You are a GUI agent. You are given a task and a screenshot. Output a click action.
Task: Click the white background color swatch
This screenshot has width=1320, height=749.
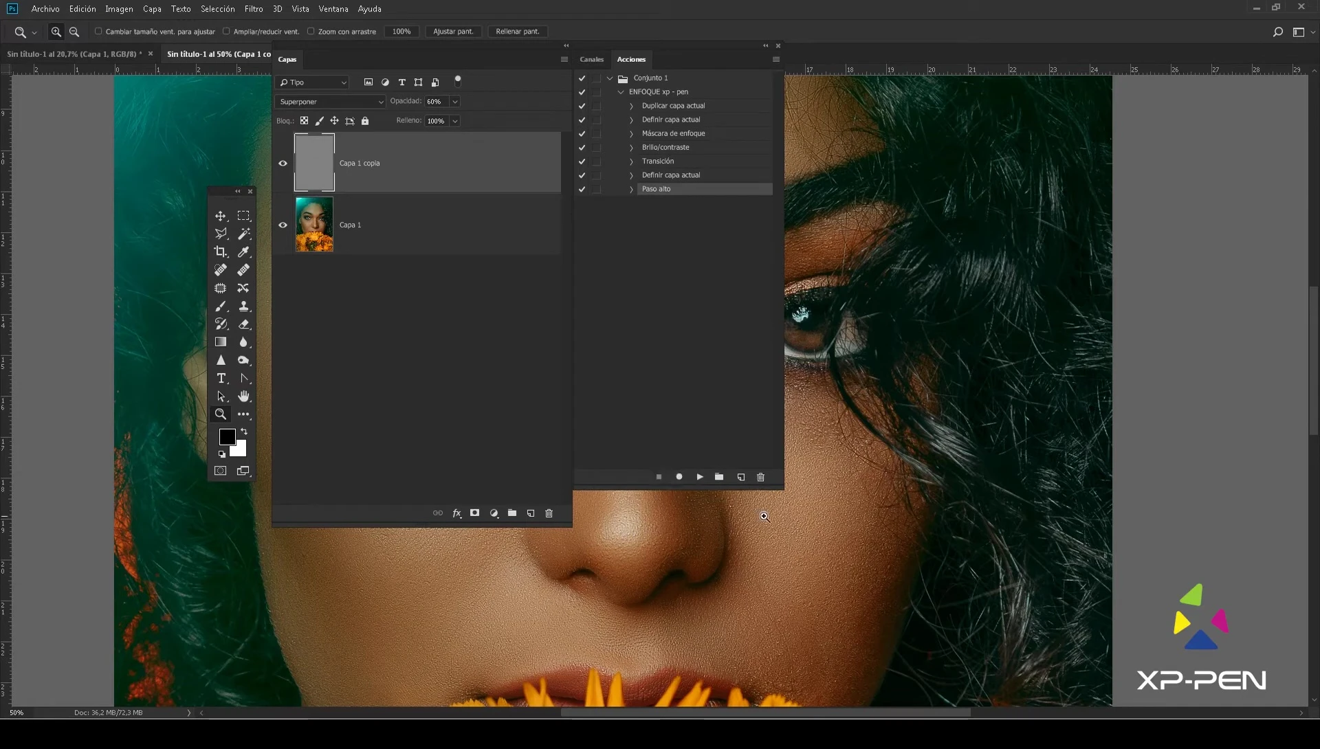(241, 451)
